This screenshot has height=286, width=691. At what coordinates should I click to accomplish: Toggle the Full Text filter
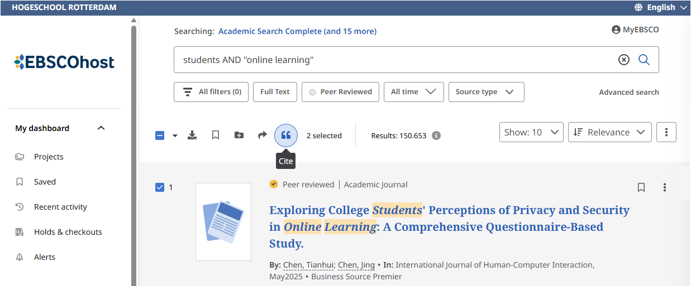click(275, 92)
